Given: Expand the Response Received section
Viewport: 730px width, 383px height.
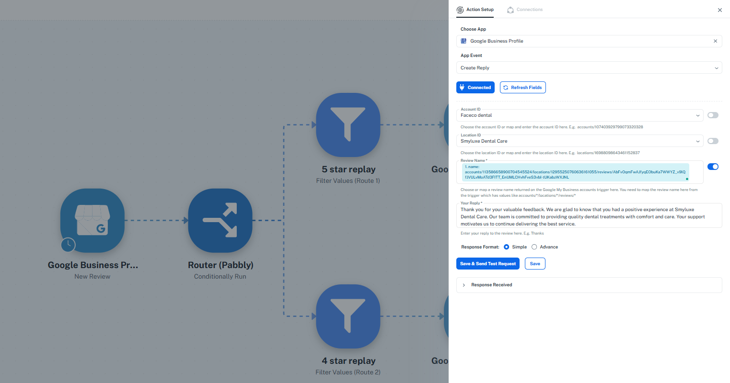Looking at the screenshot, I should [x=589, y=285].
